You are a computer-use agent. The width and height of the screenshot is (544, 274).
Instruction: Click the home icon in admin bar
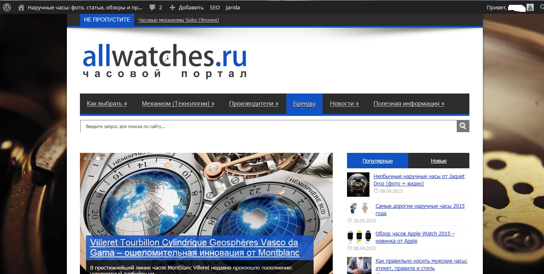point(21,7)
